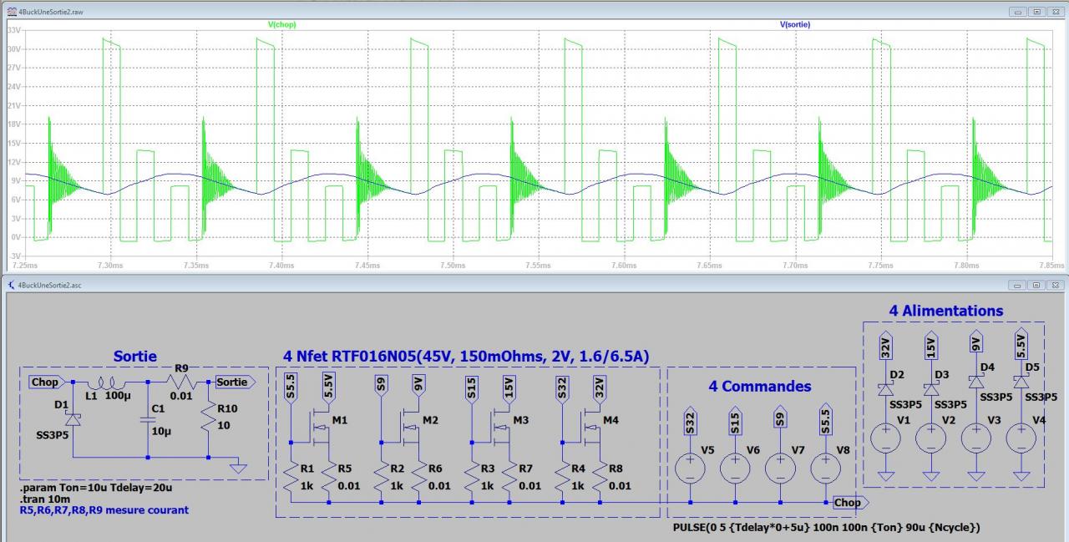Click the 7.25ms time axis label
This screenshot has height=542, width=1069.
(25, 266)
